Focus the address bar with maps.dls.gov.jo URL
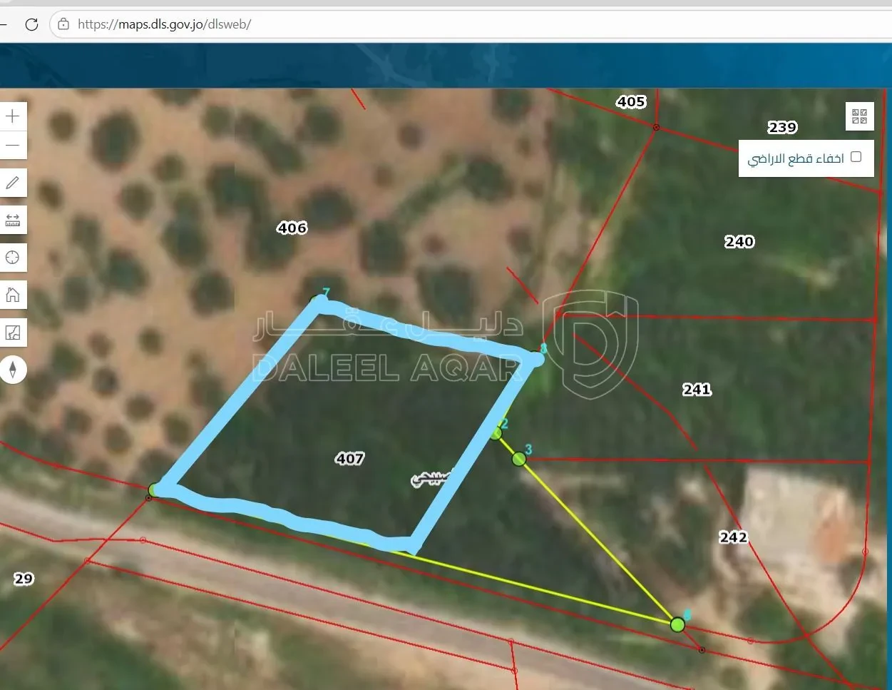The height and width of the screenshot is (690, 892). (x=471, y=24)
